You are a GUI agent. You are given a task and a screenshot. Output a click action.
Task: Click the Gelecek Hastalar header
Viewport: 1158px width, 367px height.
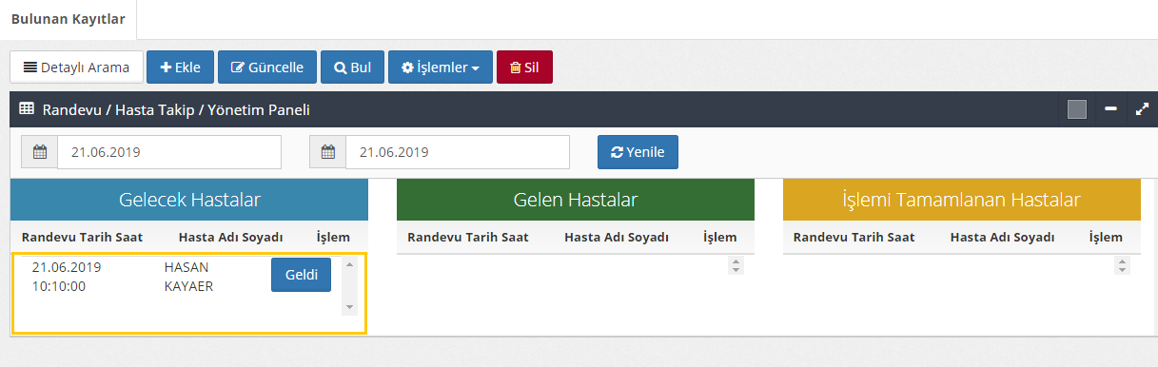(189, 200)
